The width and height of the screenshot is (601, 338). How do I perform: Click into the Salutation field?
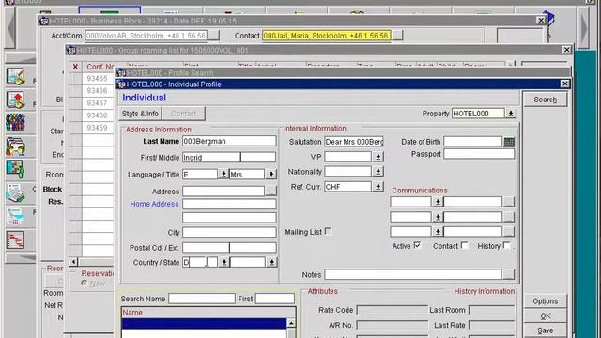[x=354, y=142]
